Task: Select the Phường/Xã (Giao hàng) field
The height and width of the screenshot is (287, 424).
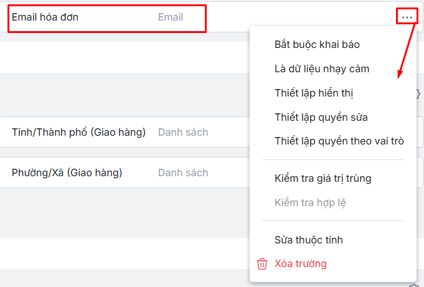Action: 67,172
